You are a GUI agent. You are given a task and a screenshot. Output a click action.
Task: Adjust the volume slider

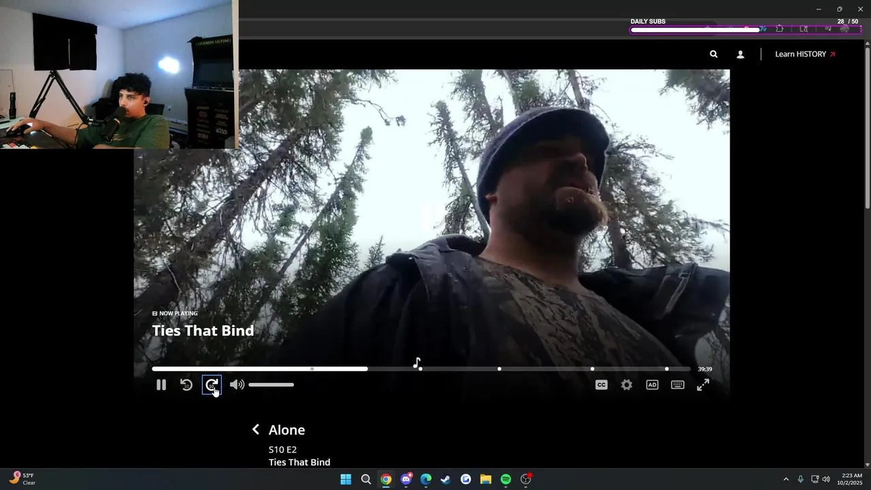click(271, 385)
